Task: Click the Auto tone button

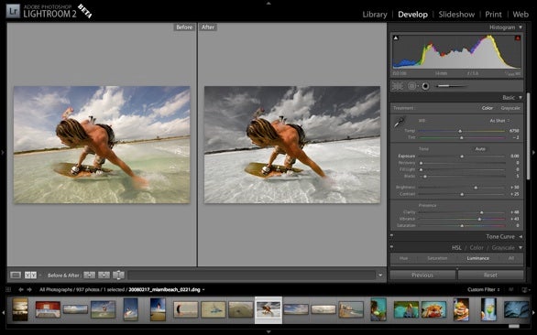Action: coord(480,149)
